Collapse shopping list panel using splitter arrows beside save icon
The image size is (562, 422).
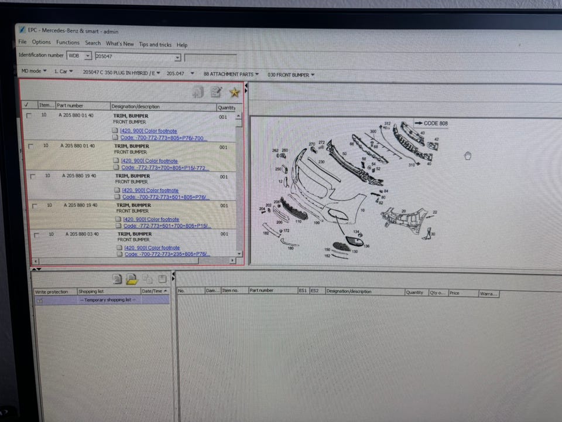point(173,276)
